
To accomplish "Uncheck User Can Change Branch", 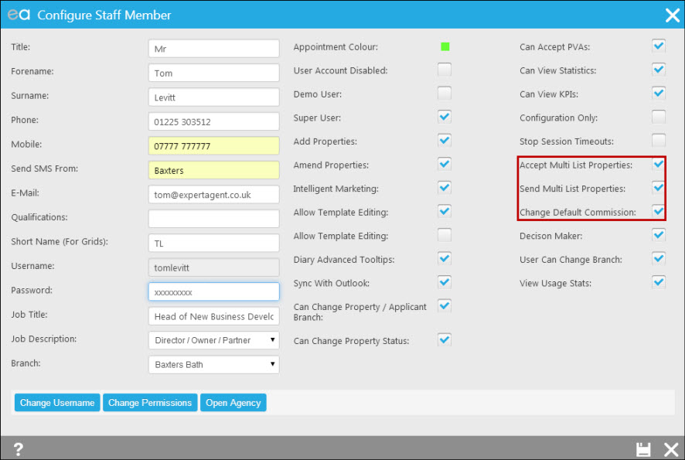I will point(659,259).
